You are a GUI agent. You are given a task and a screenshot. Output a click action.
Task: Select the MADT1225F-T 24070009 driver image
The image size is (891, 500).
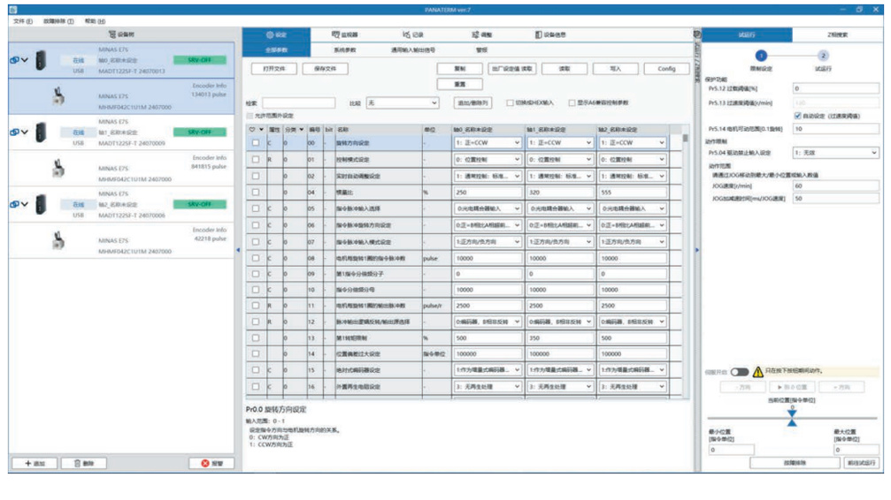point(41,133)
